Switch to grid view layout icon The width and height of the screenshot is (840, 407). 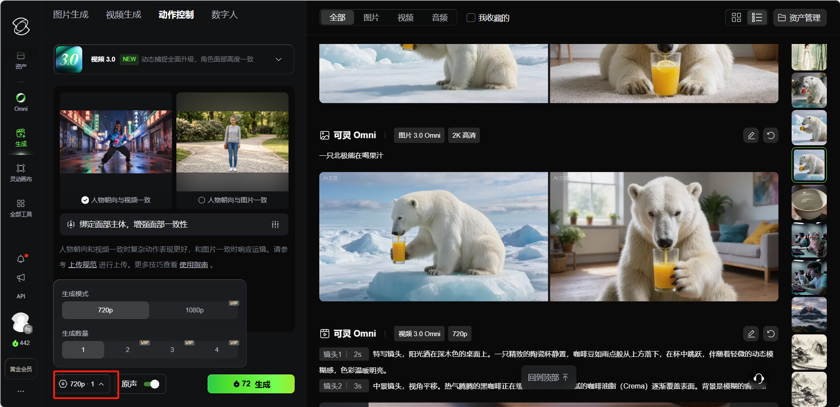point(736,18)
